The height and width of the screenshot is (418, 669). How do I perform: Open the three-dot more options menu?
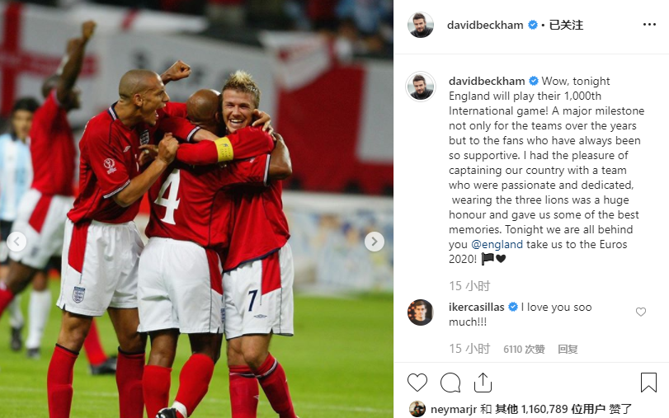tap(649, 25)
